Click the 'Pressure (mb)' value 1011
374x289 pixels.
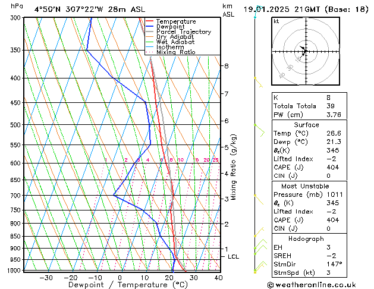click(x=335, y=194)
